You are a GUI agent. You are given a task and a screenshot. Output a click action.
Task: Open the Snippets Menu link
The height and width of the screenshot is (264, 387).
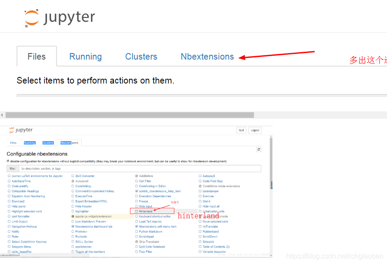[x=21, y=247]
